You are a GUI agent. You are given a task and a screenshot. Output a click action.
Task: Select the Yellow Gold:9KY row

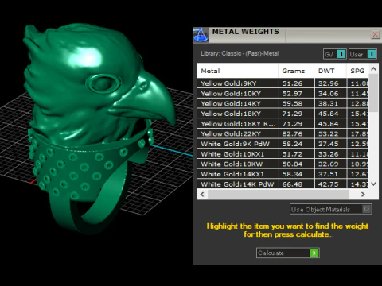[283, 83]
